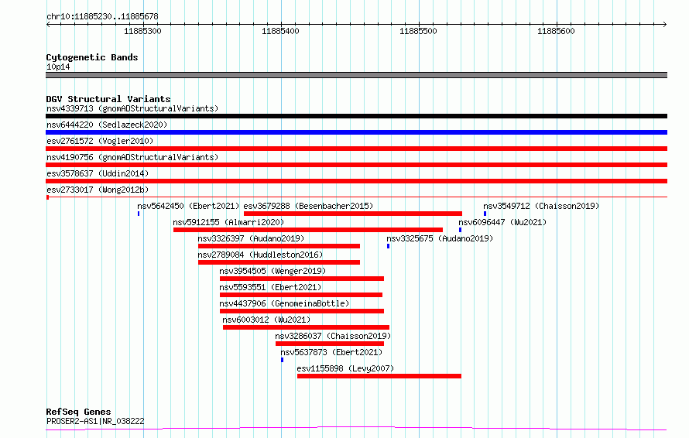This screenshot has width=689, height=438.
Task: Click nsv5912155 (Almarri2020) label
Action: [228, 222]
